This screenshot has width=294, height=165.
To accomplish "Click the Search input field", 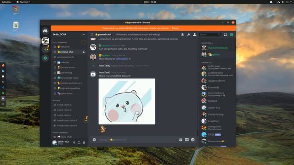I will pos(210,34).
